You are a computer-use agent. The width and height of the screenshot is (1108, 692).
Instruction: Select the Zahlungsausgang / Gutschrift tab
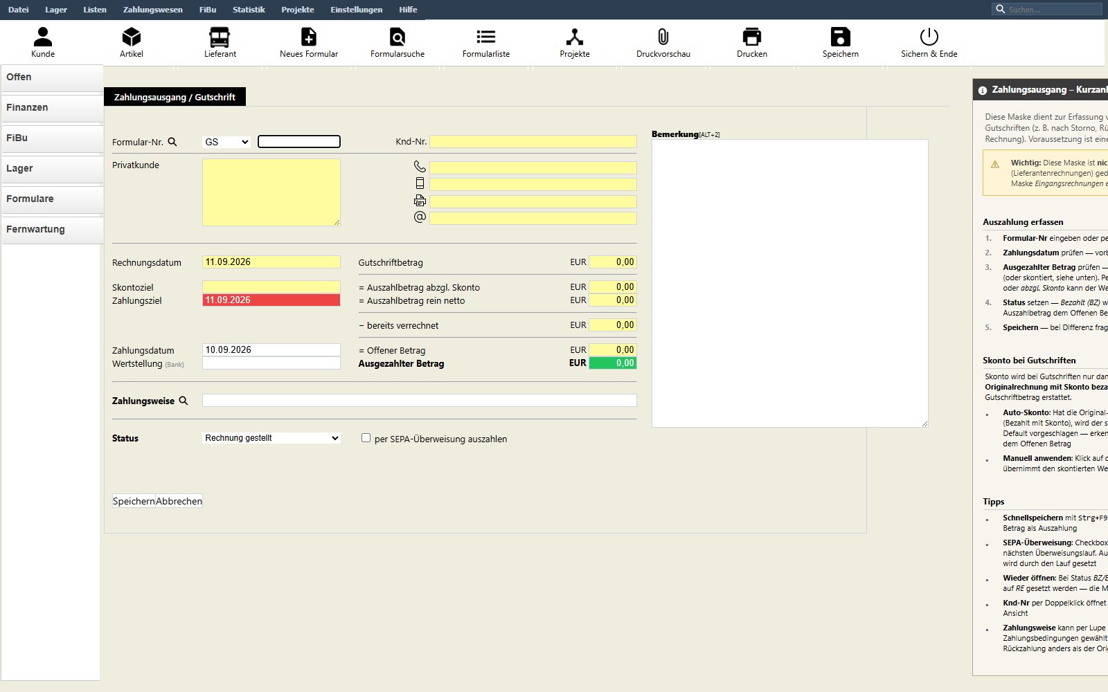(175, 97)
